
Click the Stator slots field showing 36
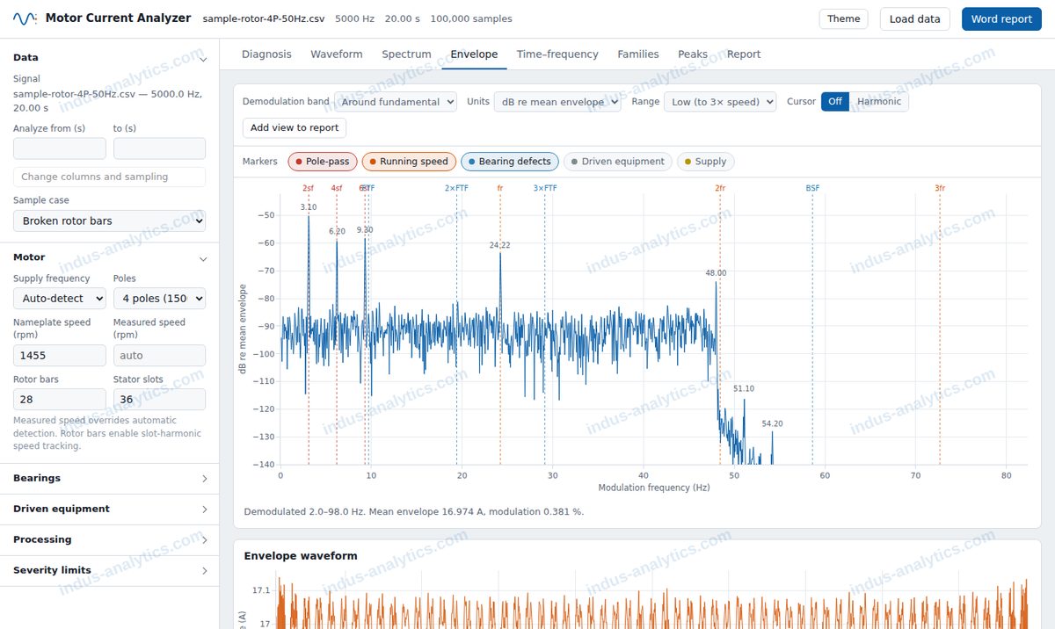point(160,400)
